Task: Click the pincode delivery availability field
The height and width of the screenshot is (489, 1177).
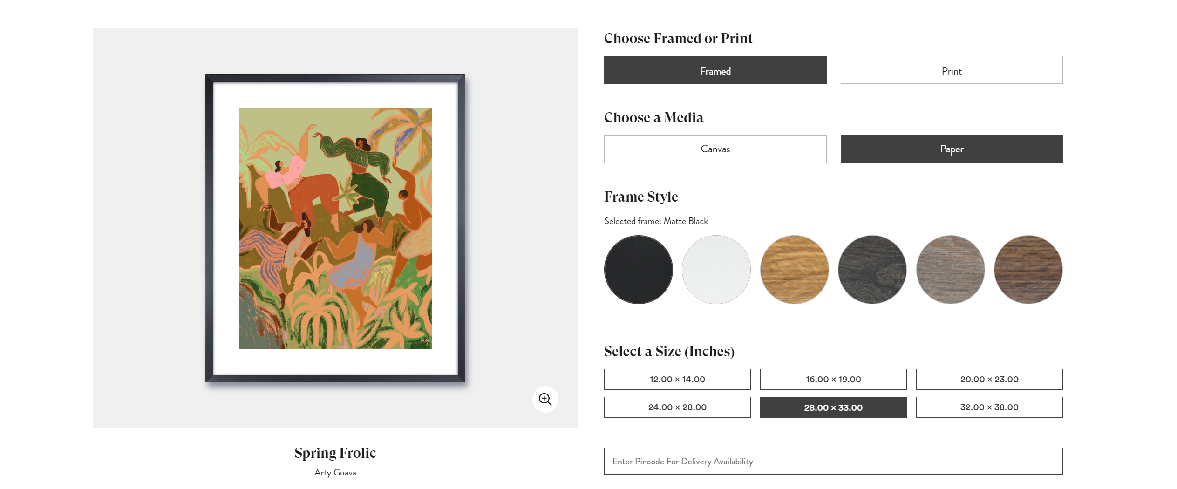Action: click(833, 461)
